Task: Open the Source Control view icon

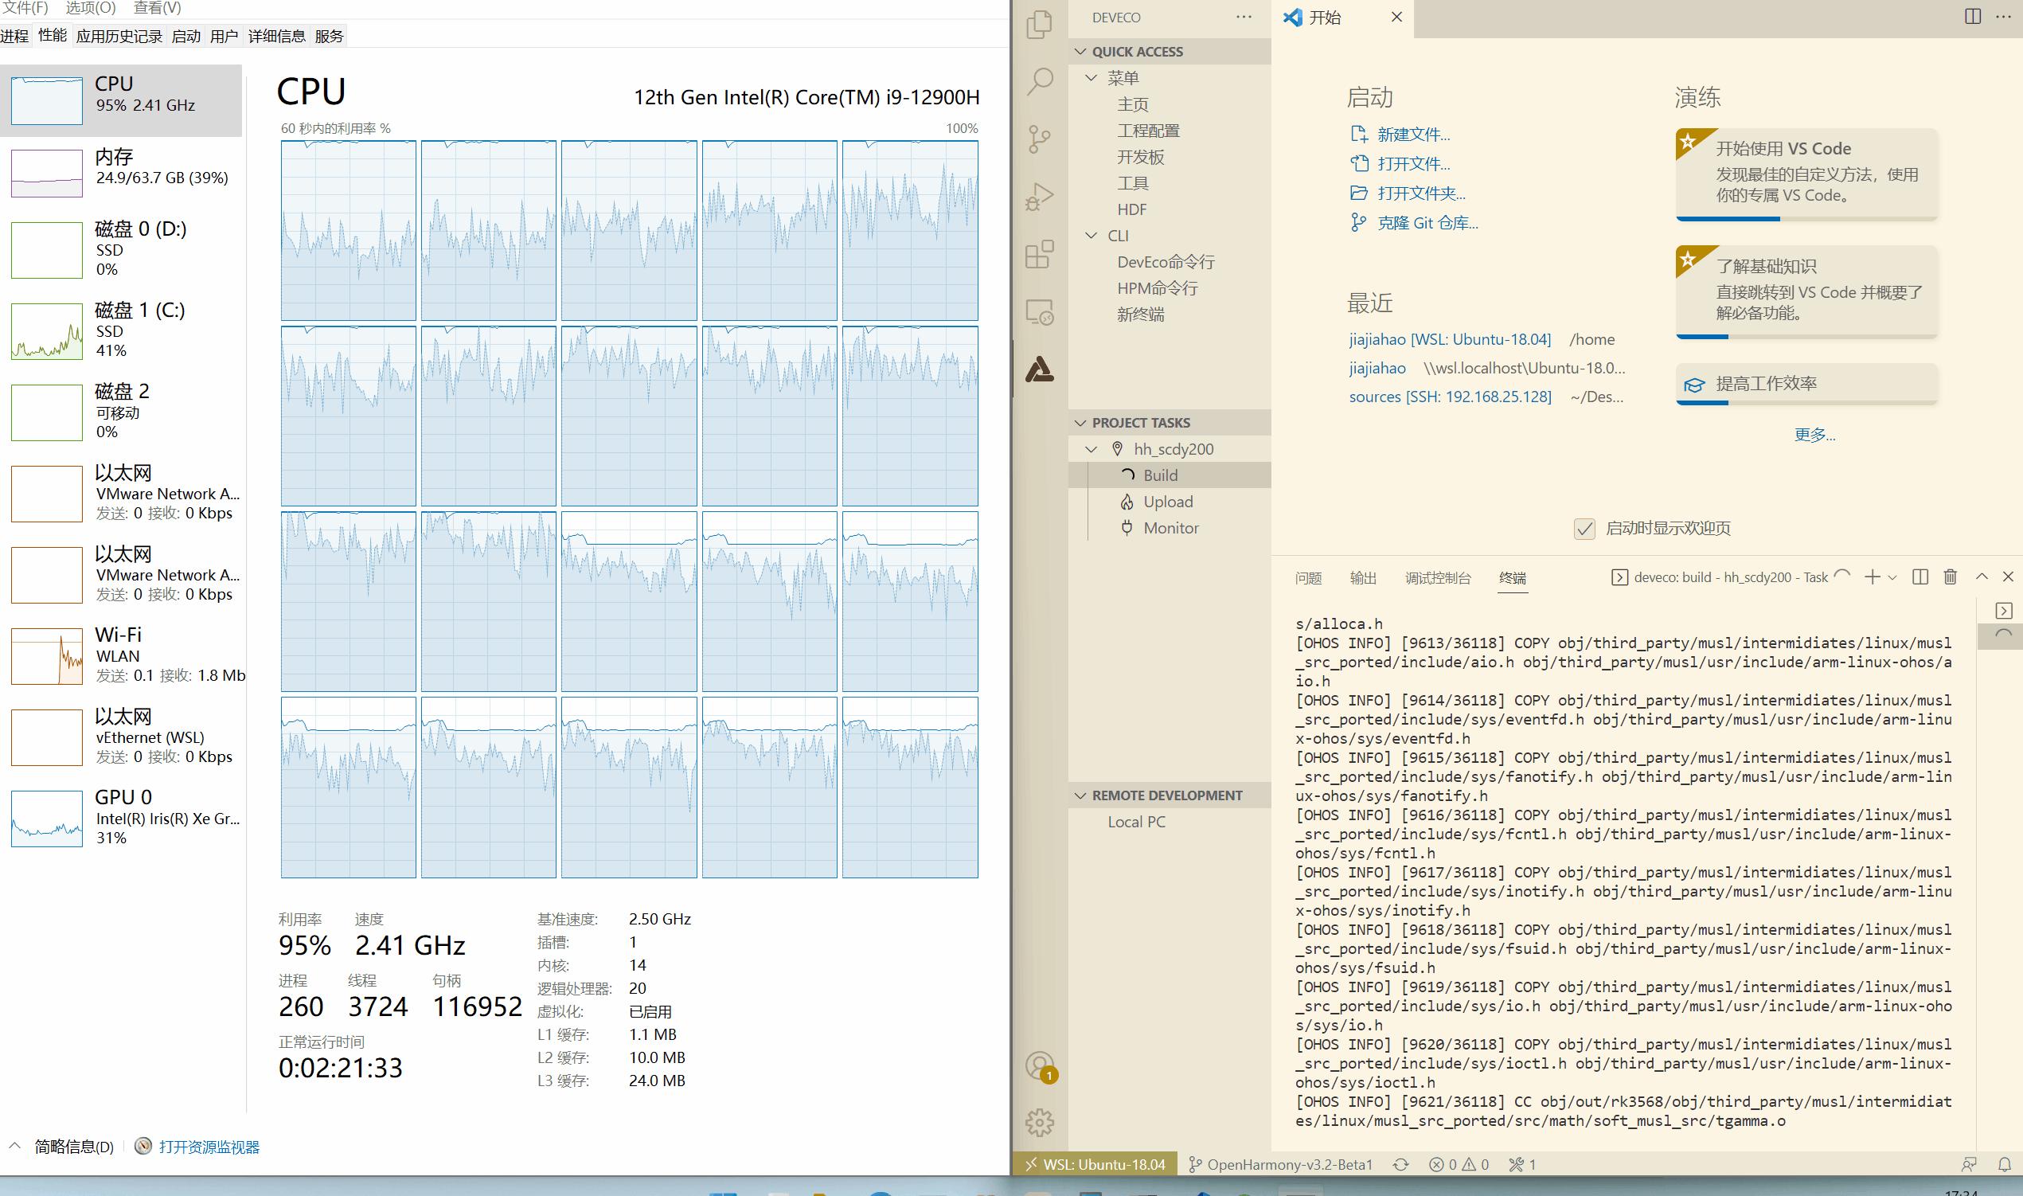Action: (1039, 139)
